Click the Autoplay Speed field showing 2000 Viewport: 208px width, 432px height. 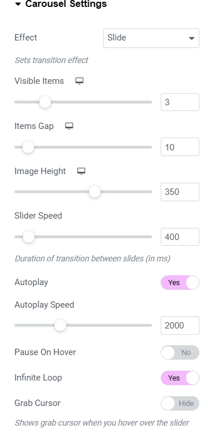pos(180,326)
